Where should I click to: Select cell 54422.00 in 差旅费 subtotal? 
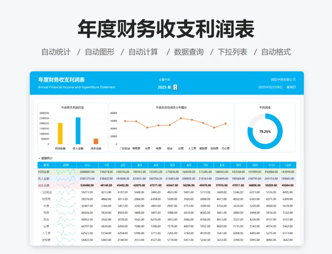click(87, 240)
